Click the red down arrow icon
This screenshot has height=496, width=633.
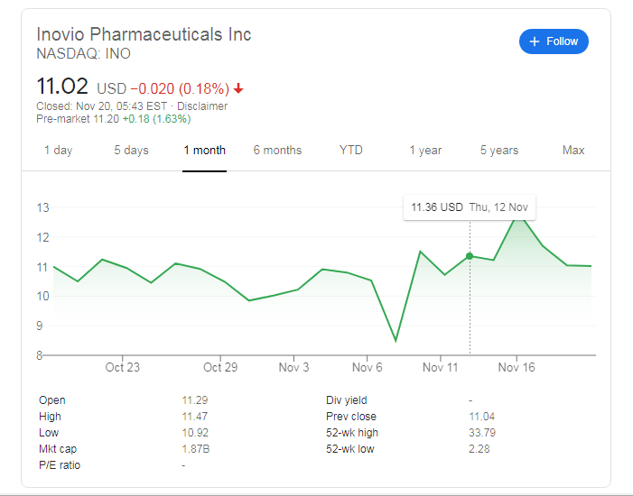pyautogui.click(x=238, y=88)
